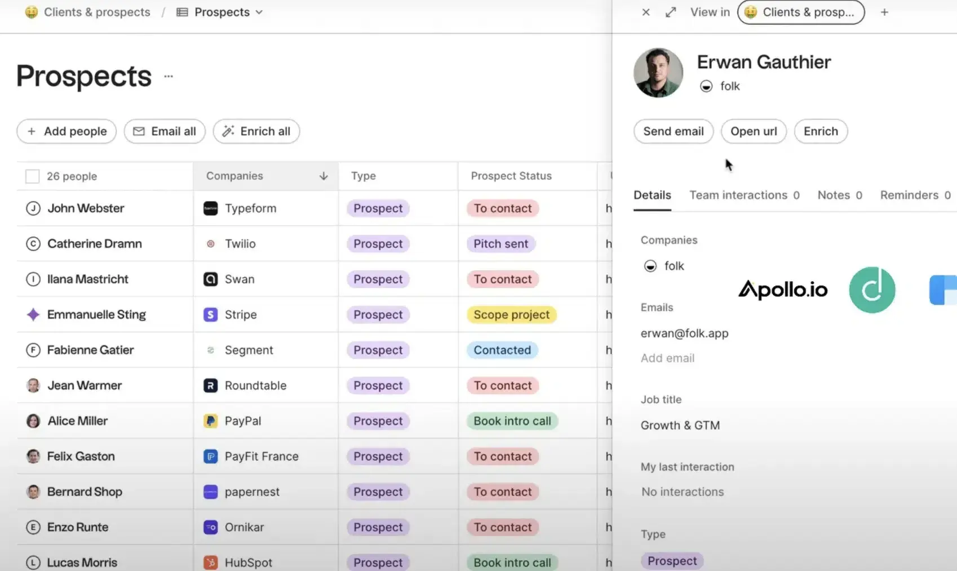Toggle sorting on the Companies column
Image resolution: width=957 pixels, height=571 pixels.
pos(323,176)
